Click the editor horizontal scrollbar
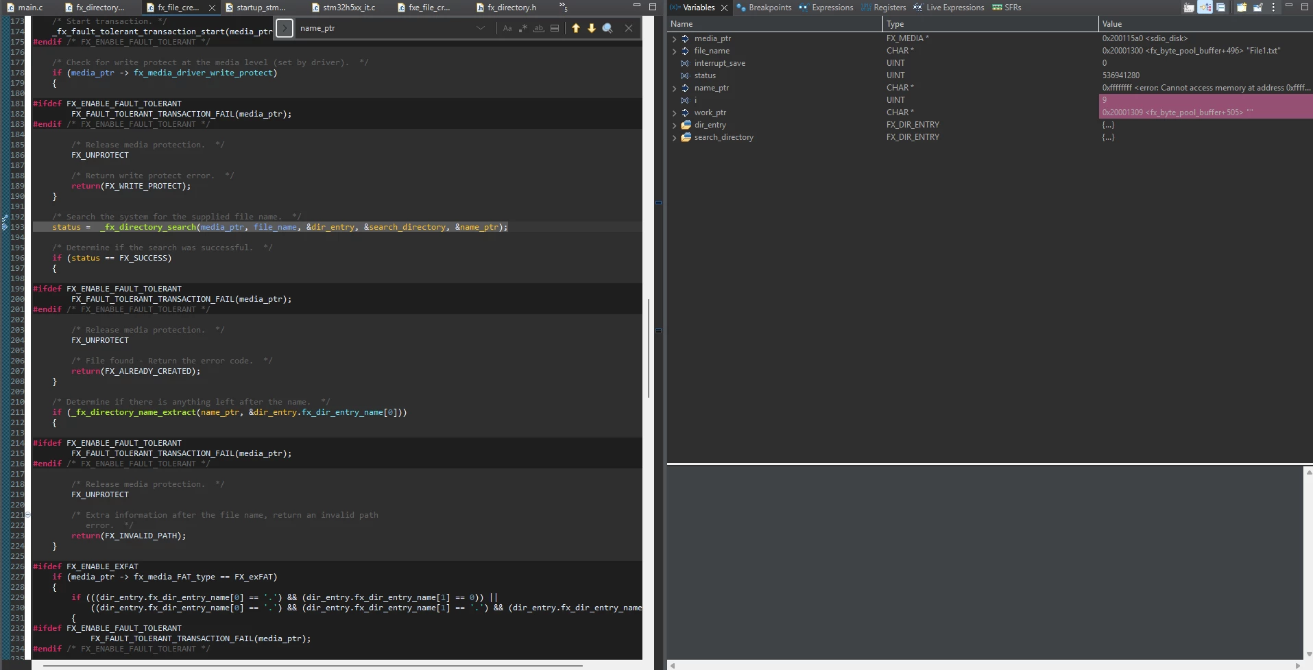This screenshot has width=1313, height=670. pos(312,665)
